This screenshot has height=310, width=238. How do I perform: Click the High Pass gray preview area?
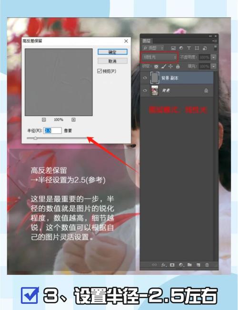(x=59, y=82)
